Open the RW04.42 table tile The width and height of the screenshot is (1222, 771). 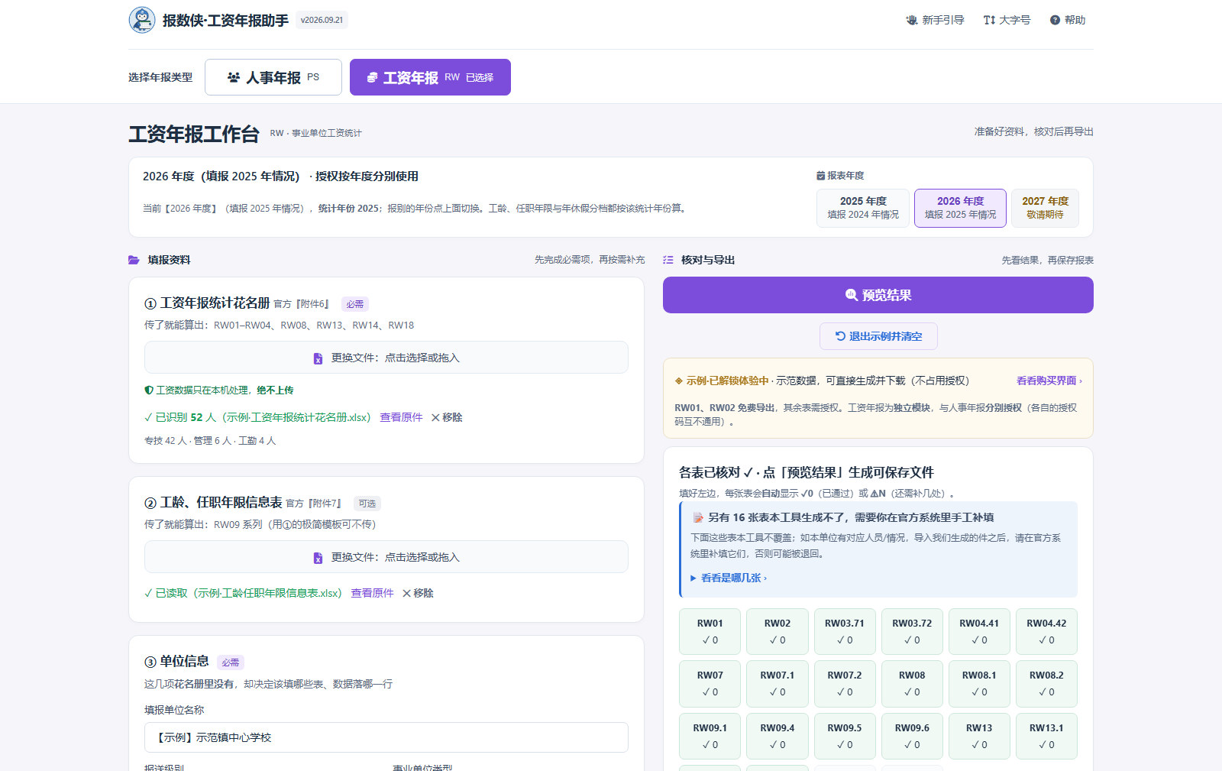click(1046, 631)
